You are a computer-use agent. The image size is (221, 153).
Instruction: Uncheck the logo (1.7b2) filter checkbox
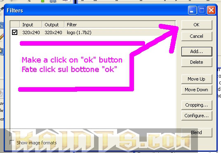[x=14, y=32]
